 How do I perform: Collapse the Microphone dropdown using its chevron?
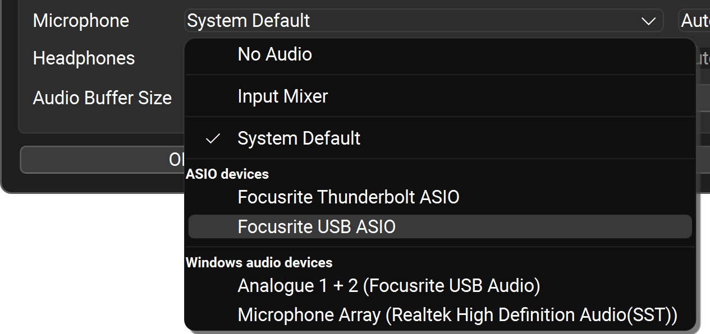(x=648, y=21)
